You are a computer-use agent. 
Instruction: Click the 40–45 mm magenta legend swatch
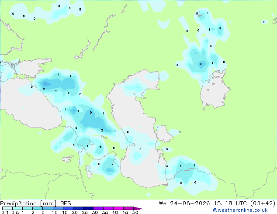click(x=118, y=208)
